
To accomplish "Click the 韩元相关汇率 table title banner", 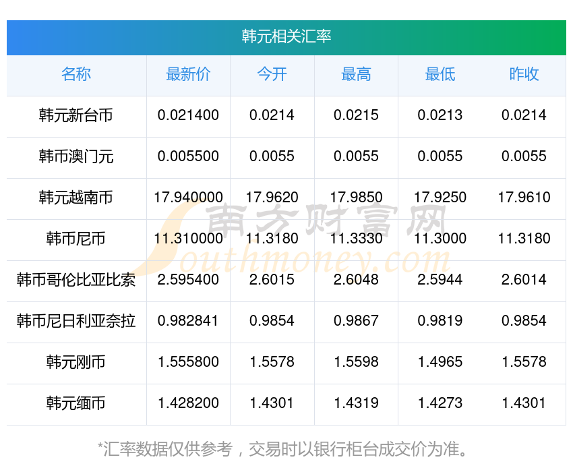I will pos(286,36).
